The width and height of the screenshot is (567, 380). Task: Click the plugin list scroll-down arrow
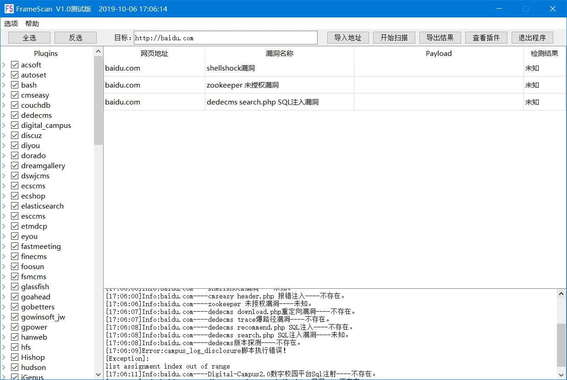tap(99, 374)
